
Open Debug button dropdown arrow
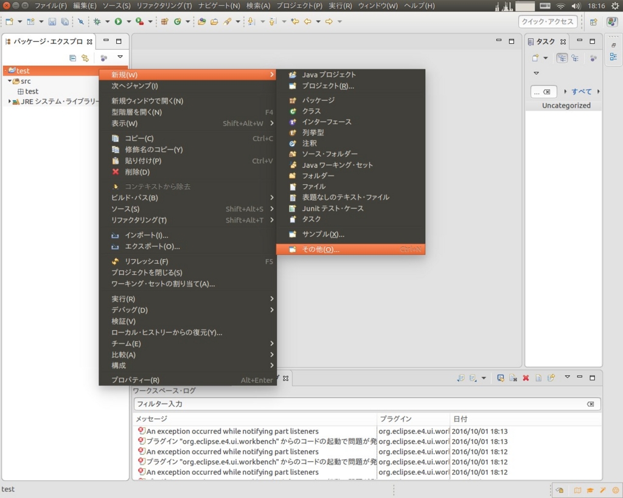[x=107, y=22]
